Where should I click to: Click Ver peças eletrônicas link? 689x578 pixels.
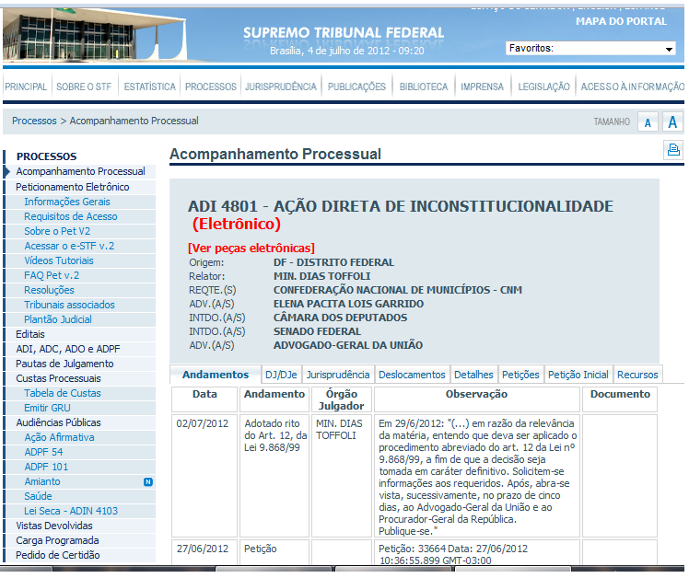251,249
